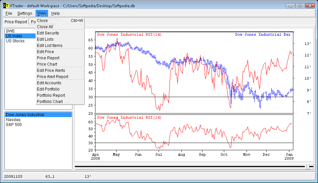The width and height of the screenshot is (318, 183).
Task: Open Price Alert Report entry
Action: [60, 77]
